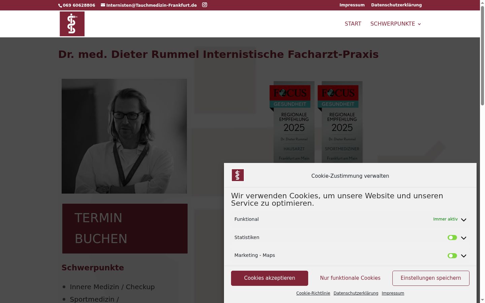Click the Cookies akzeptieren button
Screen dimensions: 485x303
(269, 278)
